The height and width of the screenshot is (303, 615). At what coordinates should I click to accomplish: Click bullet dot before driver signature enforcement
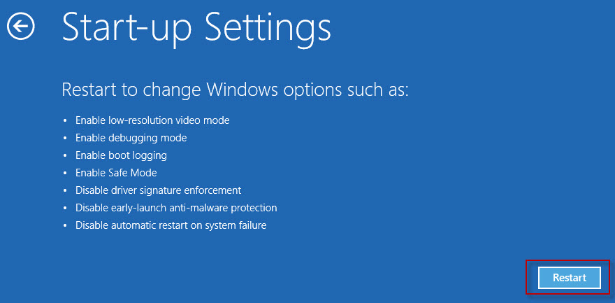click(65, 191)
